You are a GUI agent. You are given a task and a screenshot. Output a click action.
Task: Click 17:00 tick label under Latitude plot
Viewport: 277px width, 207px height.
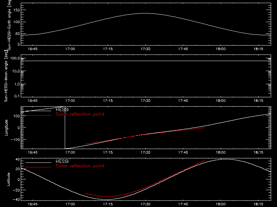(x=70, y=204)
